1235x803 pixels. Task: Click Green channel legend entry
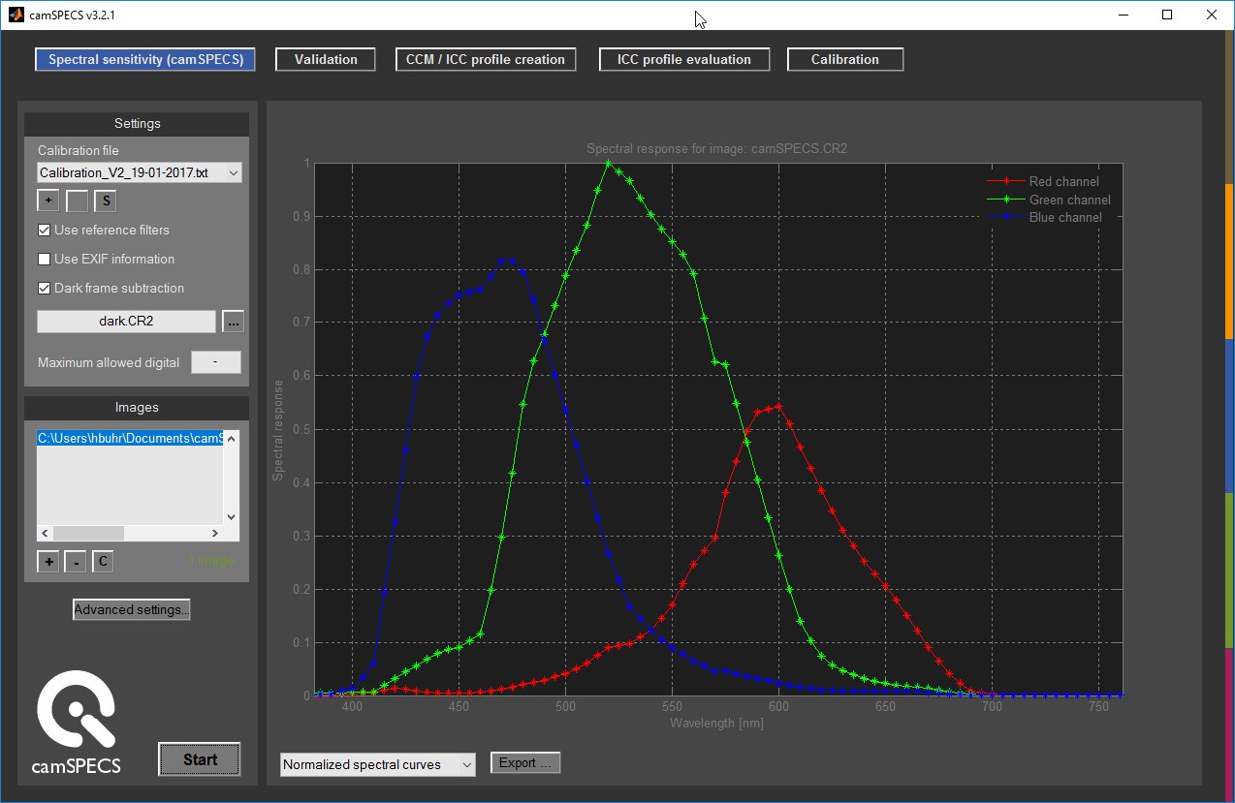click(1049, 200)
